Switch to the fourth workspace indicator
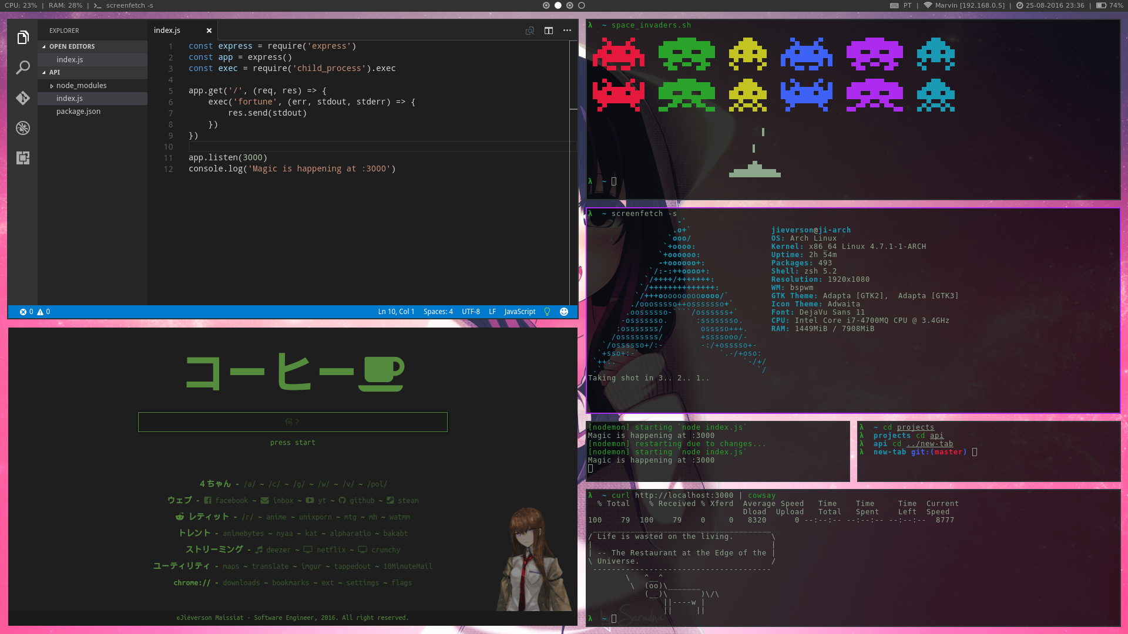Viewport: 1128px width, 634px height. (582, 5)
